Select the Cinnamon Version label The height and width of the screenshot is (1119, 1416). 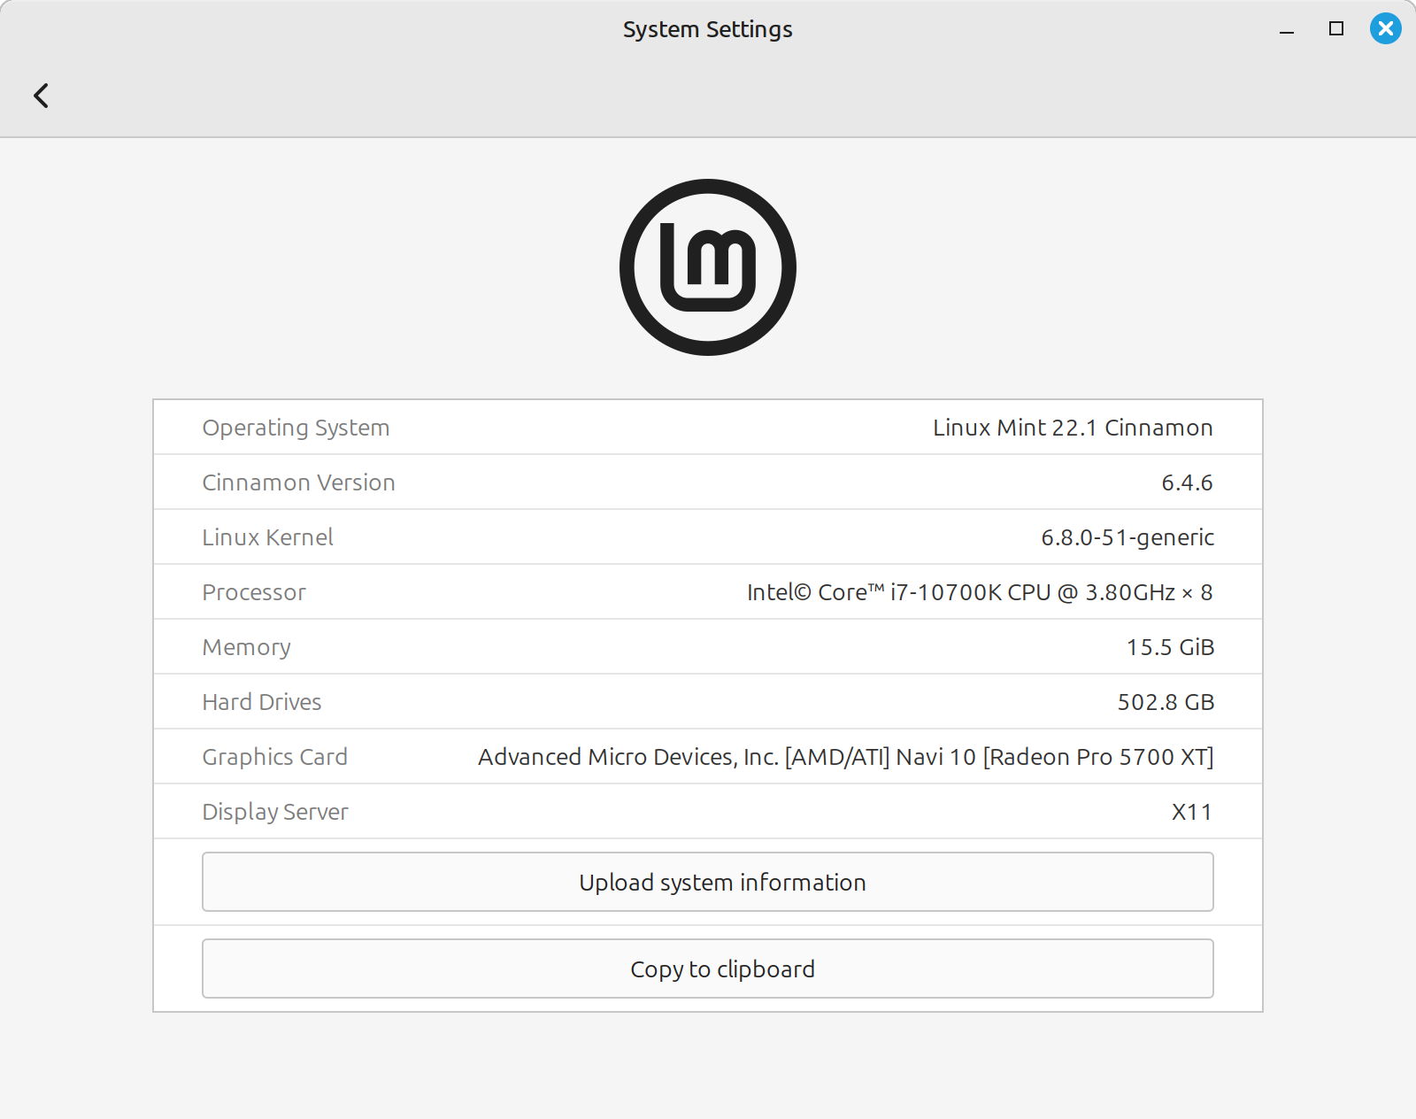click(x=298, y=482)
